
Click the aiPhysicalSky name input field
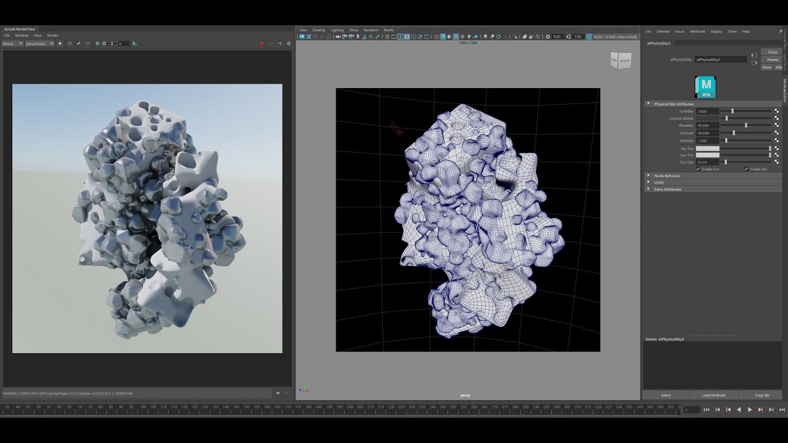[x=720, y=60]
